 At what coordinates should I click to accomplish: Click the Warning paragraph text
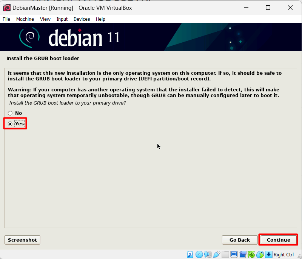click(143, 92)
